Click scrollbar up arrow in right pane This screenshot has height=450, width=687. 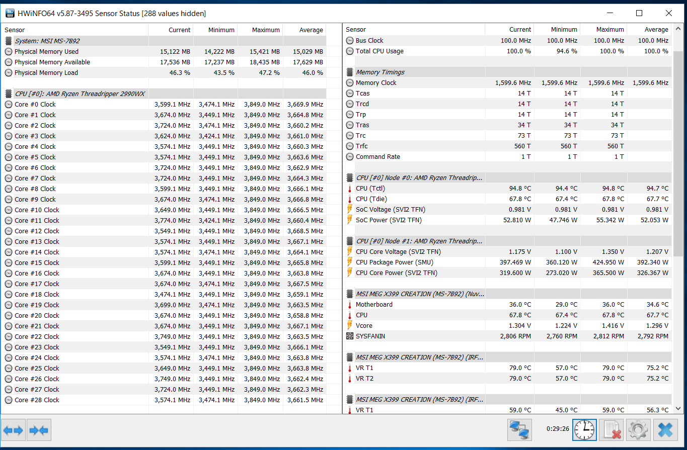pos(678,29)
